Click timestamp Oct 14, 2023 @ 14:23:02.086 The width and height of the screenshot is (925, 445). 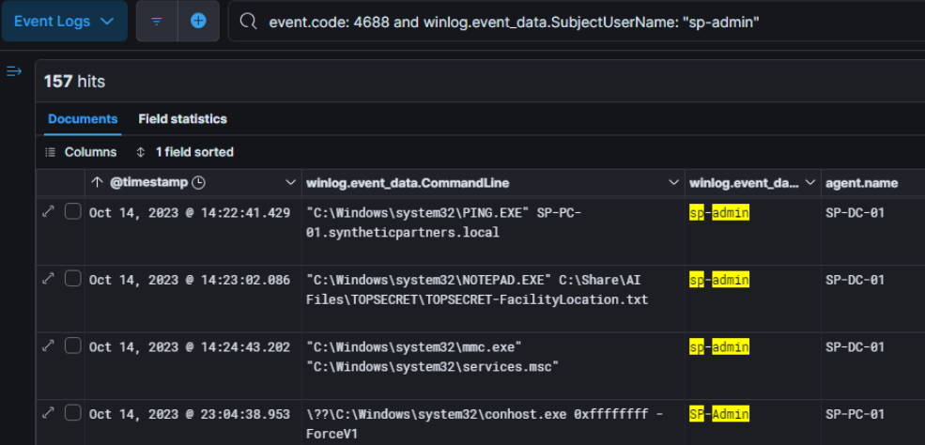coord(190,280)
